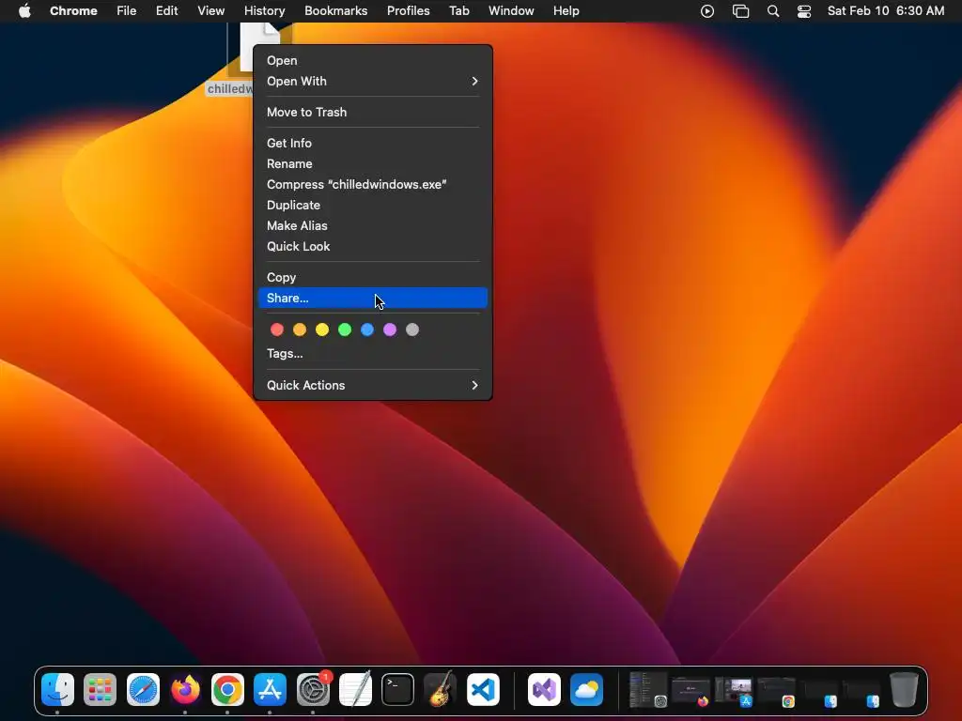Apply the orange tag color
The height and width of the screenshot is (721, 962).
(300, 330)
